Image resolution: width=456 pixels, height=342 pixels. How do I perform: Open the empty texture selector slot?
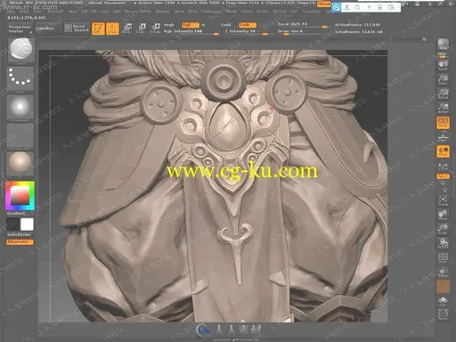(x=20, y=136)
